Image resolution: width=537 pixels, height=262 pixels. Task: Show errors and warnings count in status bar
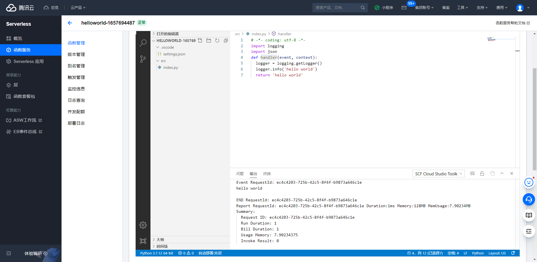click(186, 253)
